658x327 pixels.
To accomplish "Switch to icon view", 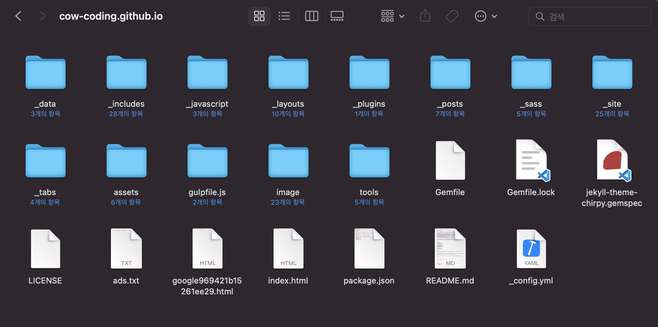I will [259, 16].
